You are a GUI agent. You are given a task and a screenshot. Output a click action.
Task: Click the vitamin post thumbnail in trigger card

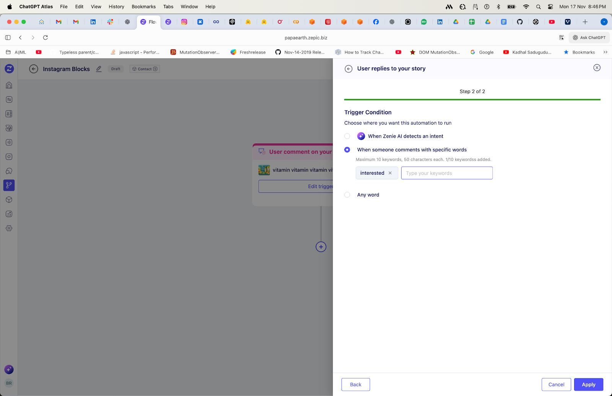point(264,170)
